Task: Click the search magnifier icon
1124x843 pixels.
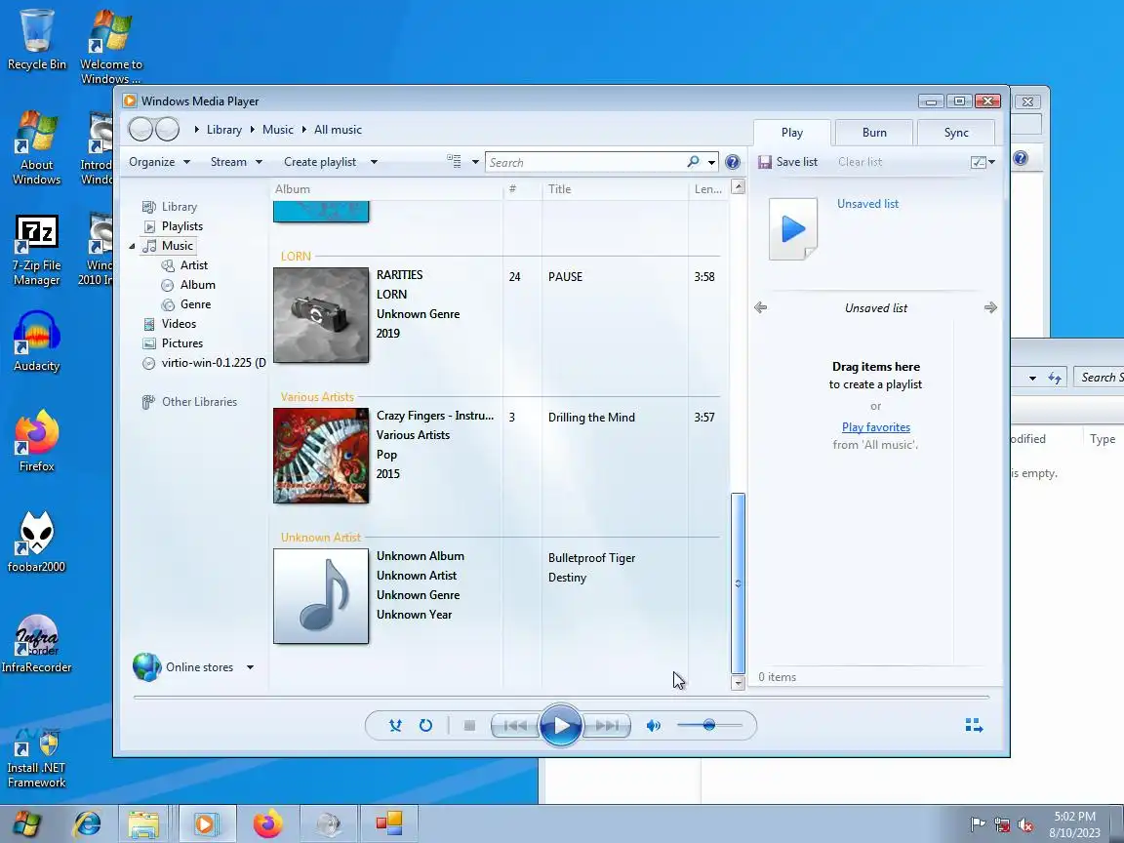Action: [693, 162]
